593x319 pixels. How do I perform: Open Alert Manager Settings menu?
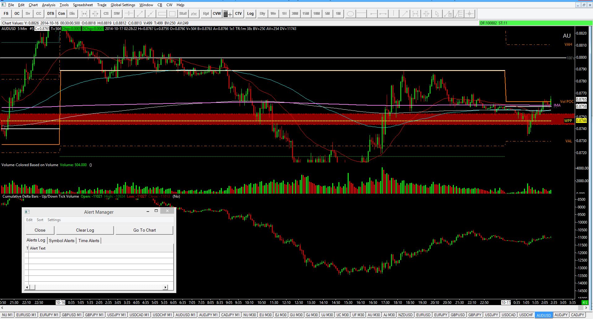[54, 220]
